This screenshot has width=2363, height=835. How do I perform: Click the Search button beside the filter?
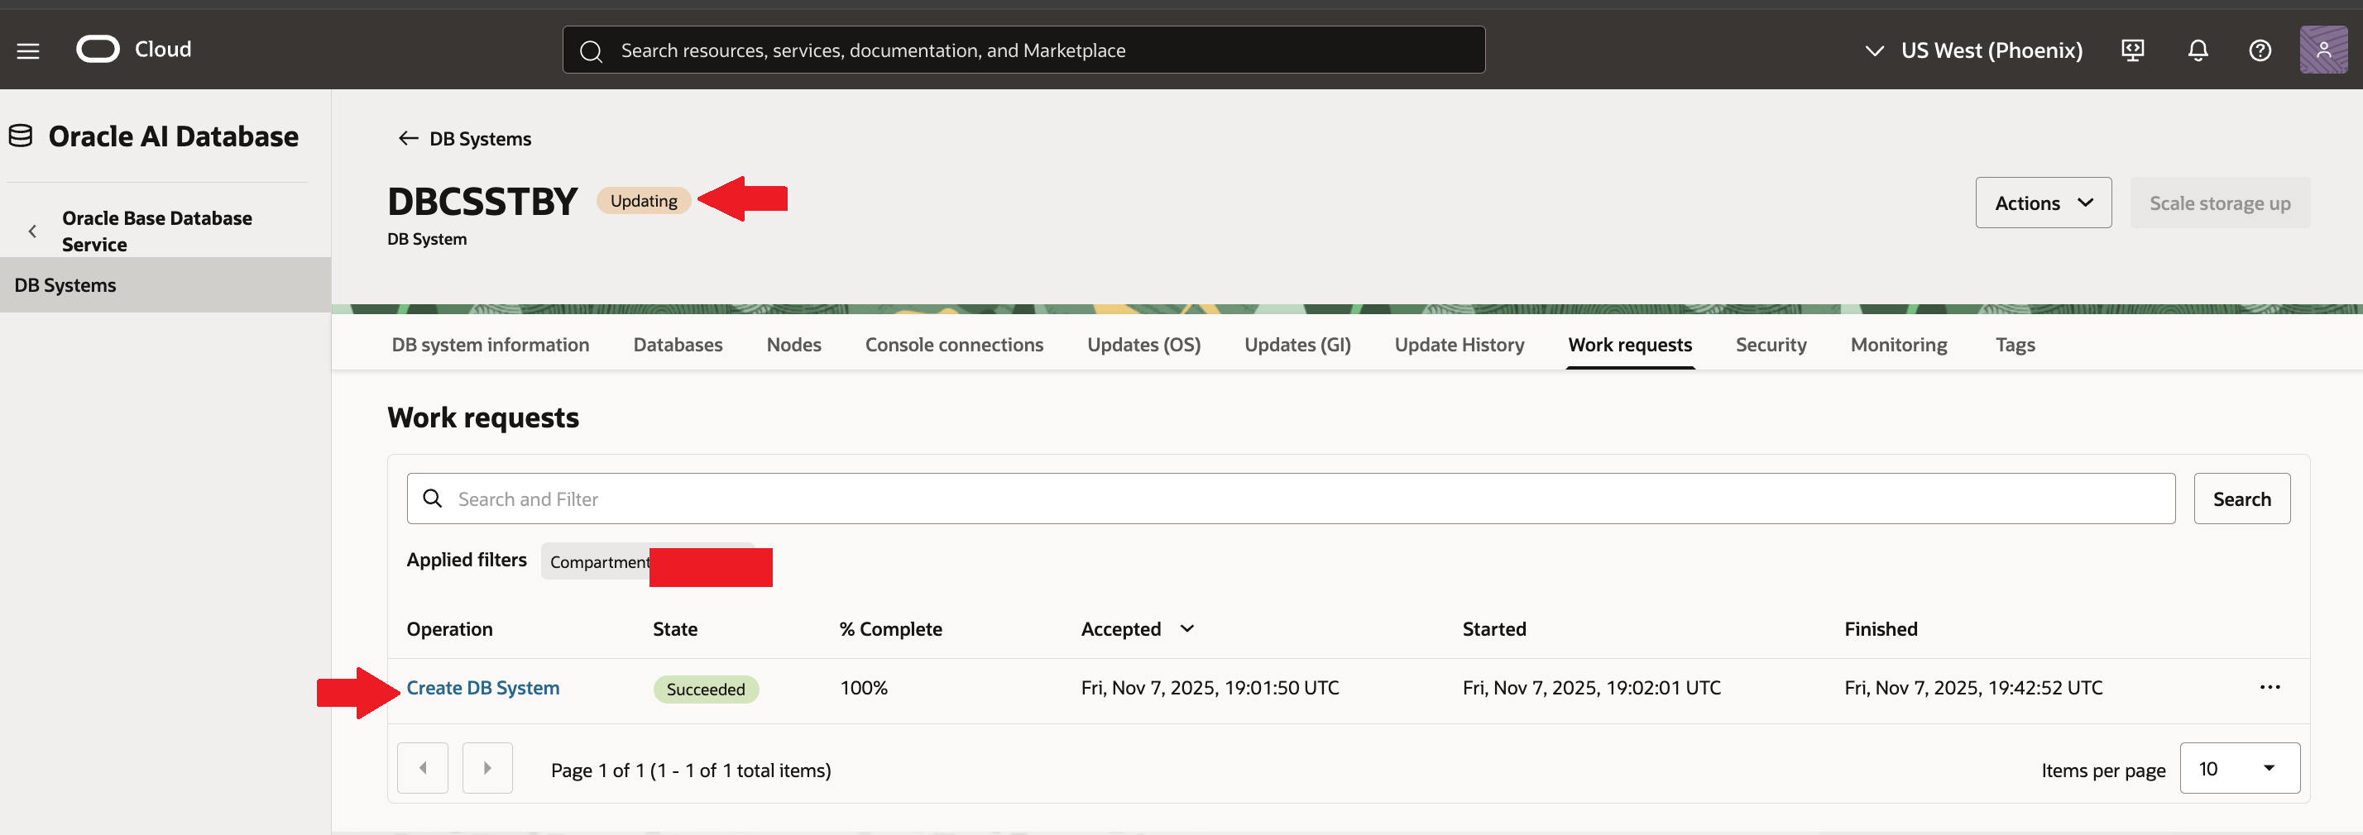[x=2241, y=499]
